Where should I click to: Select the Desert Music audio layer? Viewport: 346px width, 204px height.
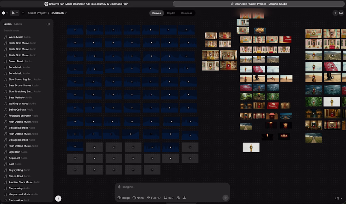pyautogui.click(x=26, y=61)
